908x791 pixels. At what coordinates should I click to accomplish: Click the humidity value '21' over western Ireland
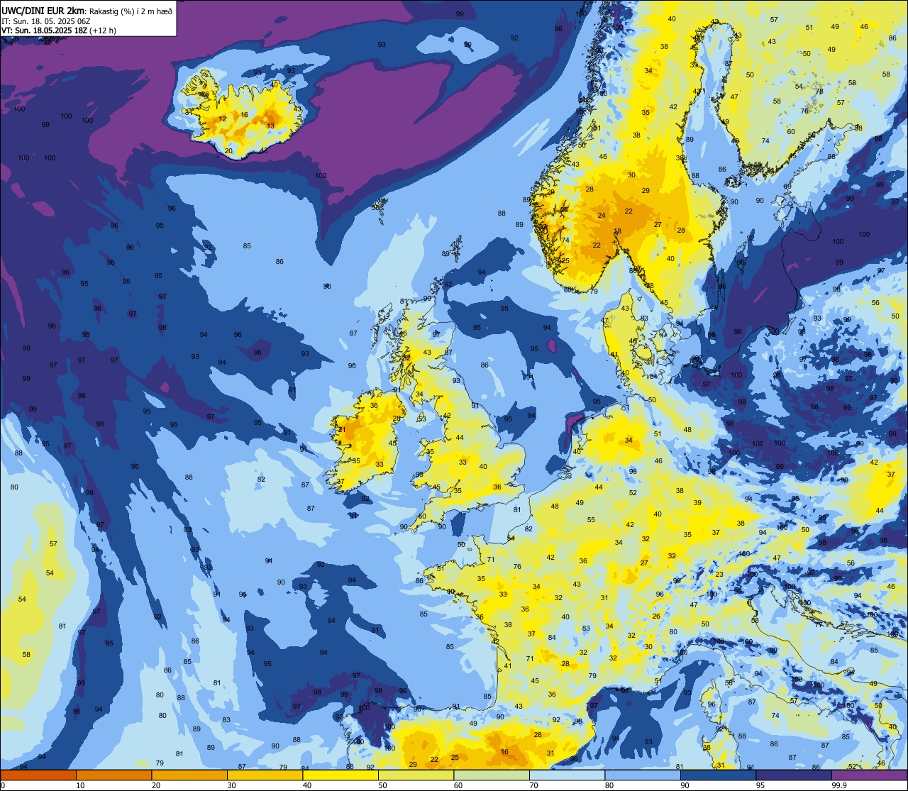click(341, 430)
